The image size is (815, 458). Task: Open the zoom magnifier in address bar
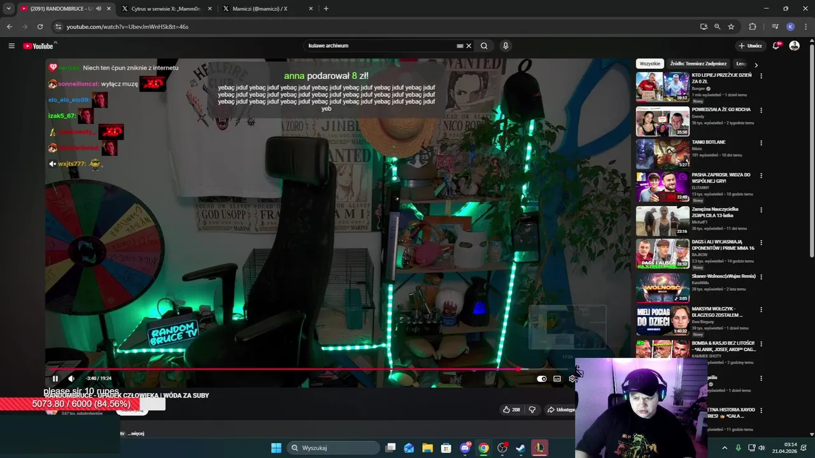pyautogui.click(x=717, y=27)
